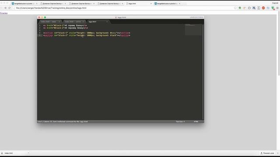Click the red round extension icon

(263, 8)
